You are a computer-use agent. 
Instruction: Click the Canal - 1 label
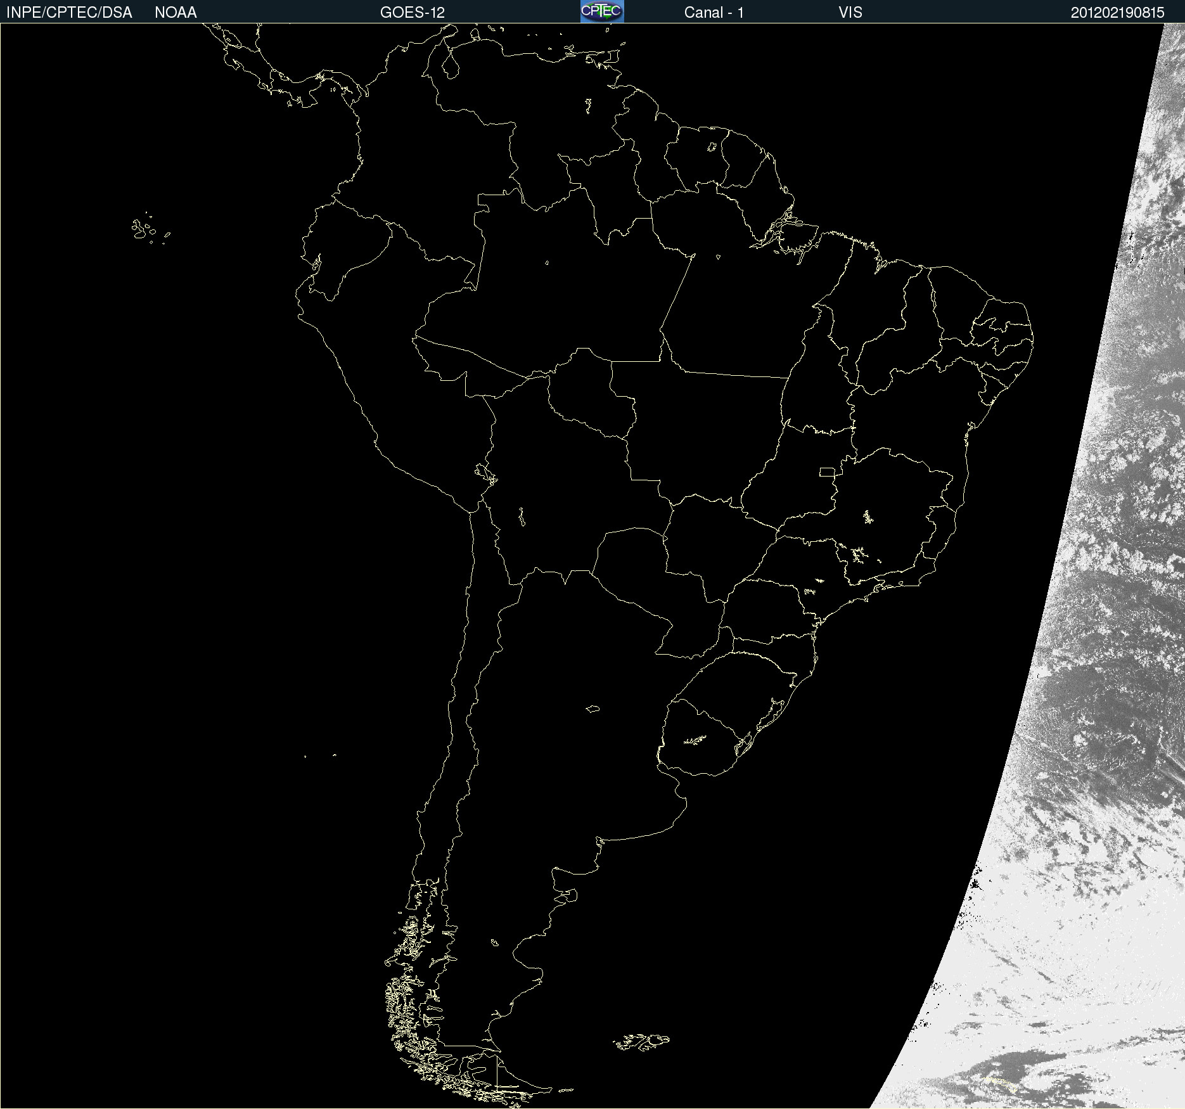tap(714, 13)
